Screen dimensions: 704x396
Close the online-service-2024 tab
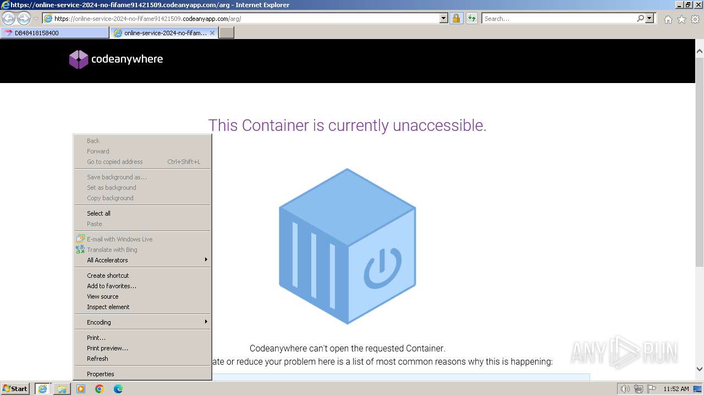coord(212,33)
